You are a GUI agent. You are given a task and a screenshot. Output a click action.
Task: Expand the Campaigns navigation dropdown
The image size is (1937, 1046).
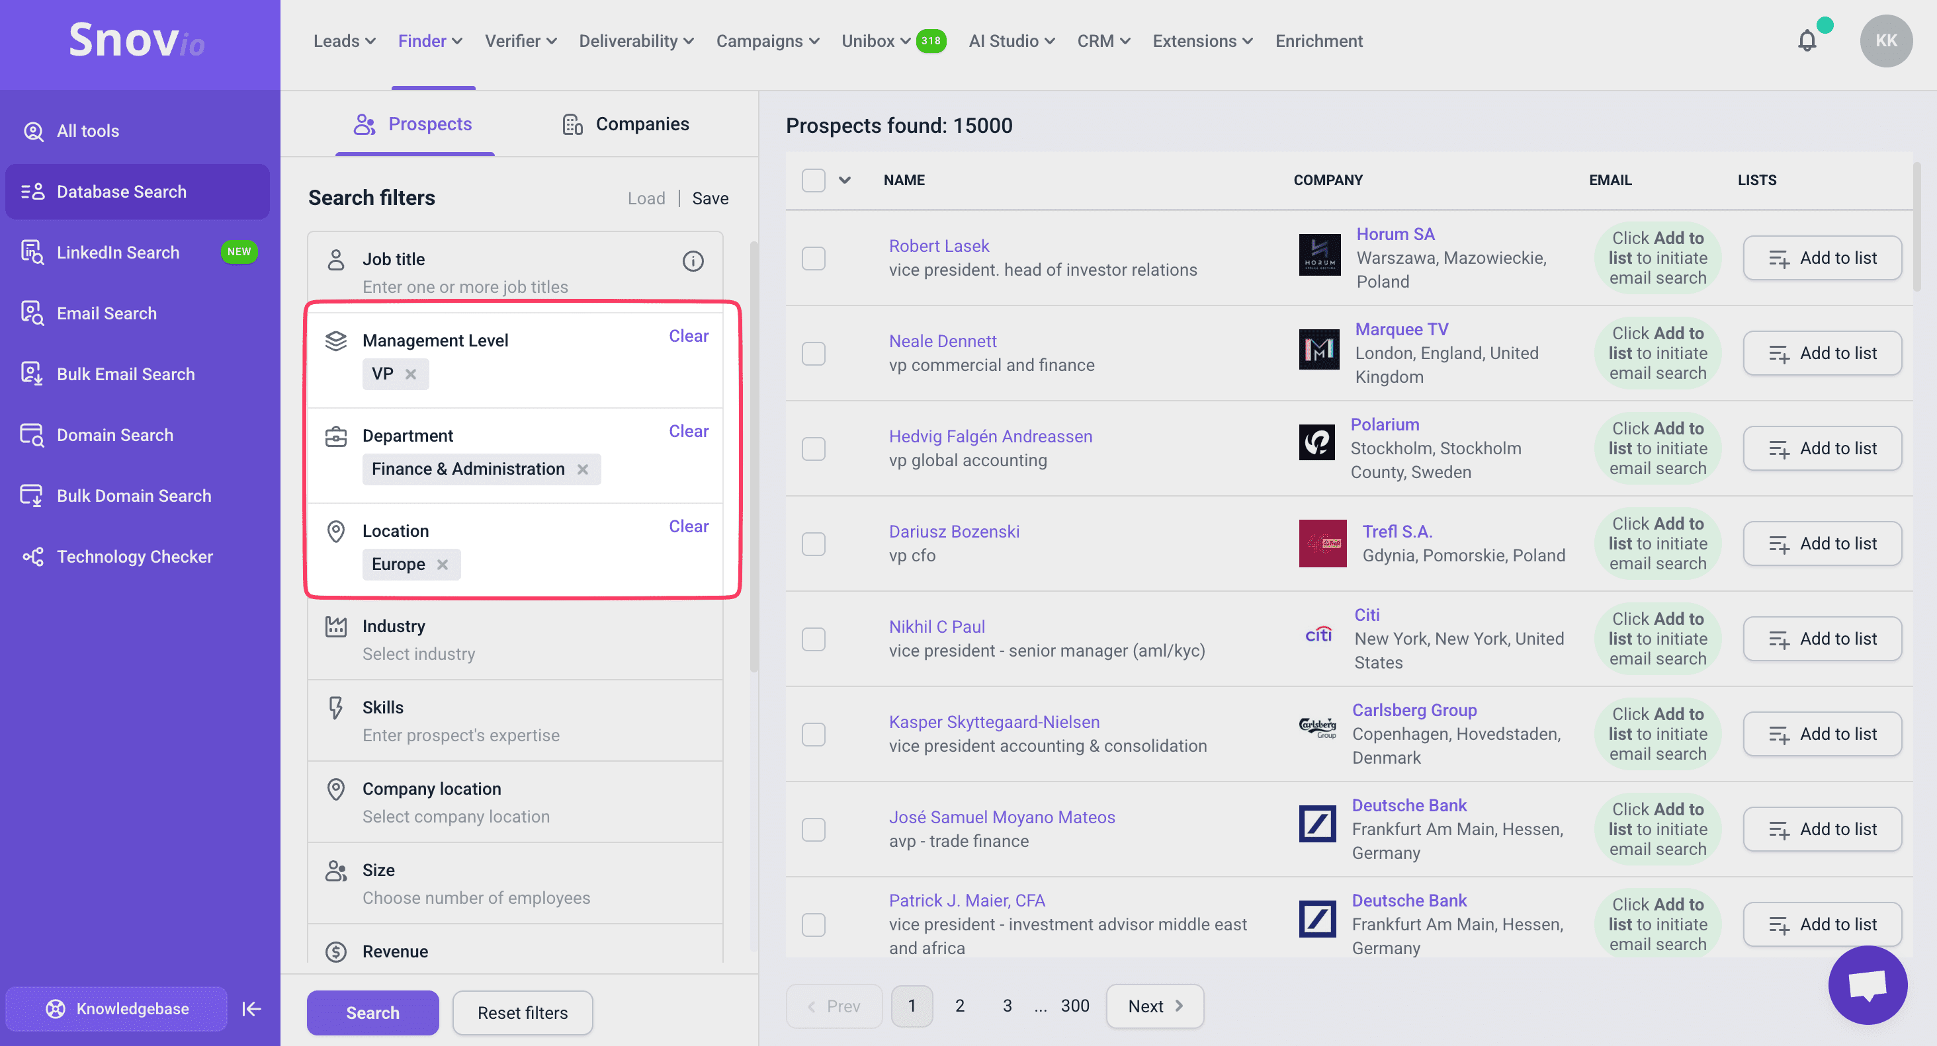click(767, 40)
